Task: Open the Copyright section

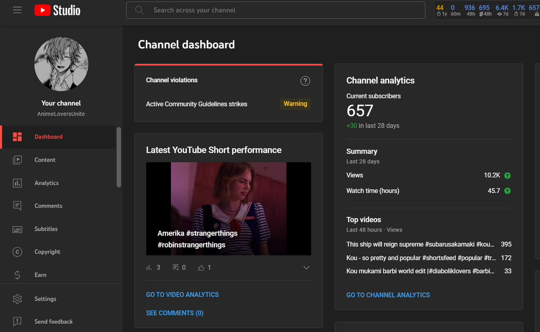Action: (58, 252)
